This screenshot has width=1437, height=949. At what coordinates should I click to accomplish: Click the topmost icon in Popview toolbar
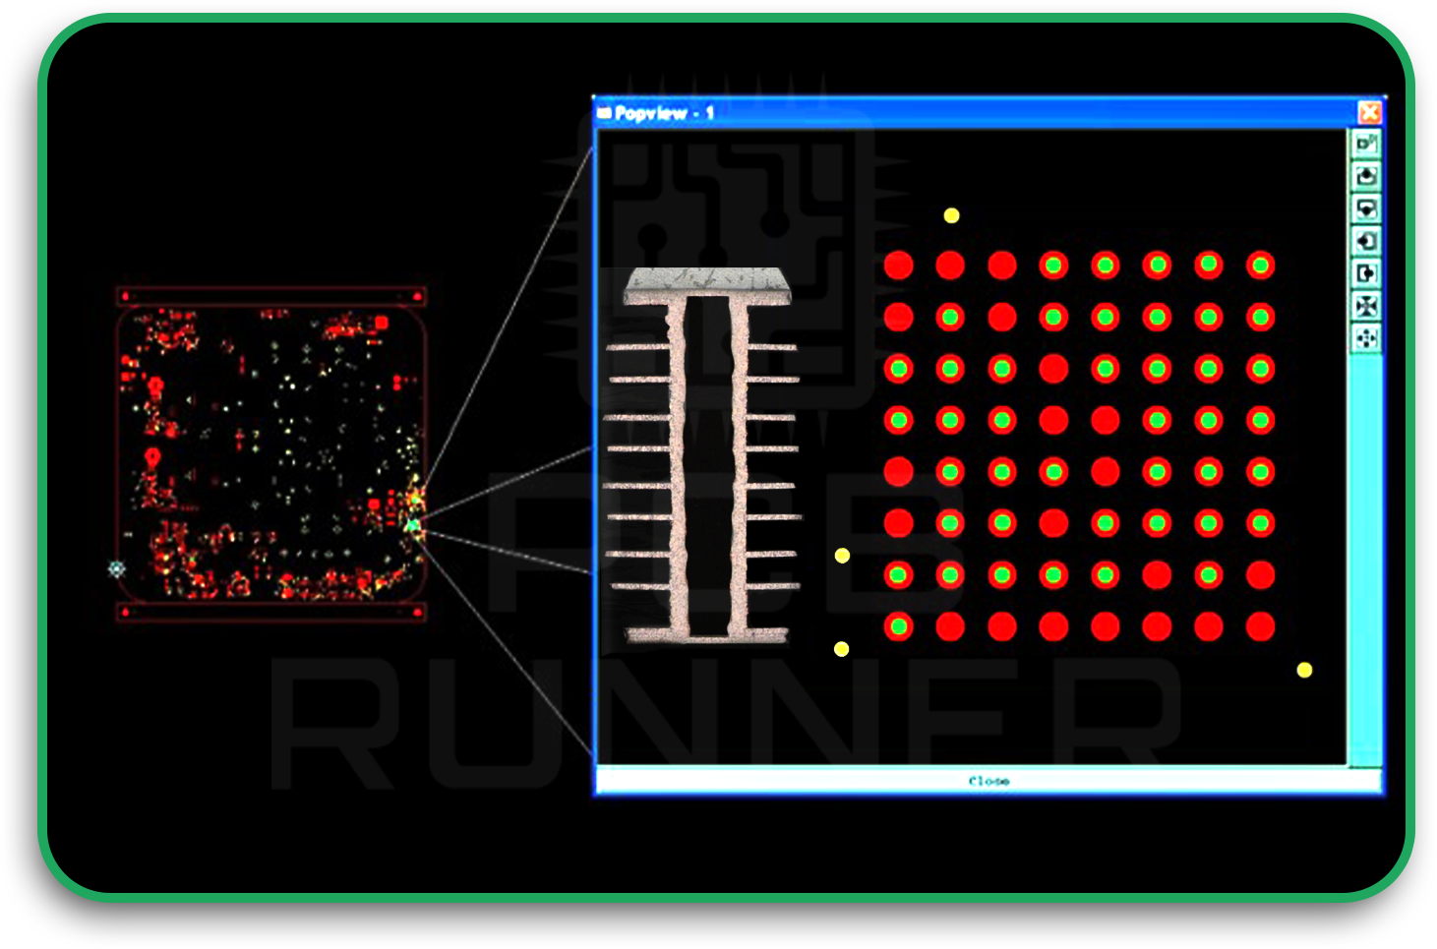[x=1366, y=145]
